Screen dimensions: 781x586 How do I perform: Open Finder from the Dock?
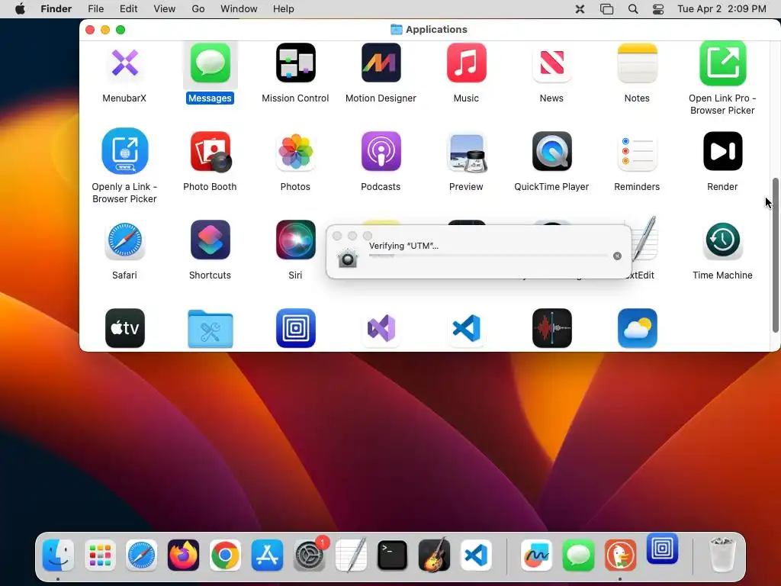pos(58,555)
